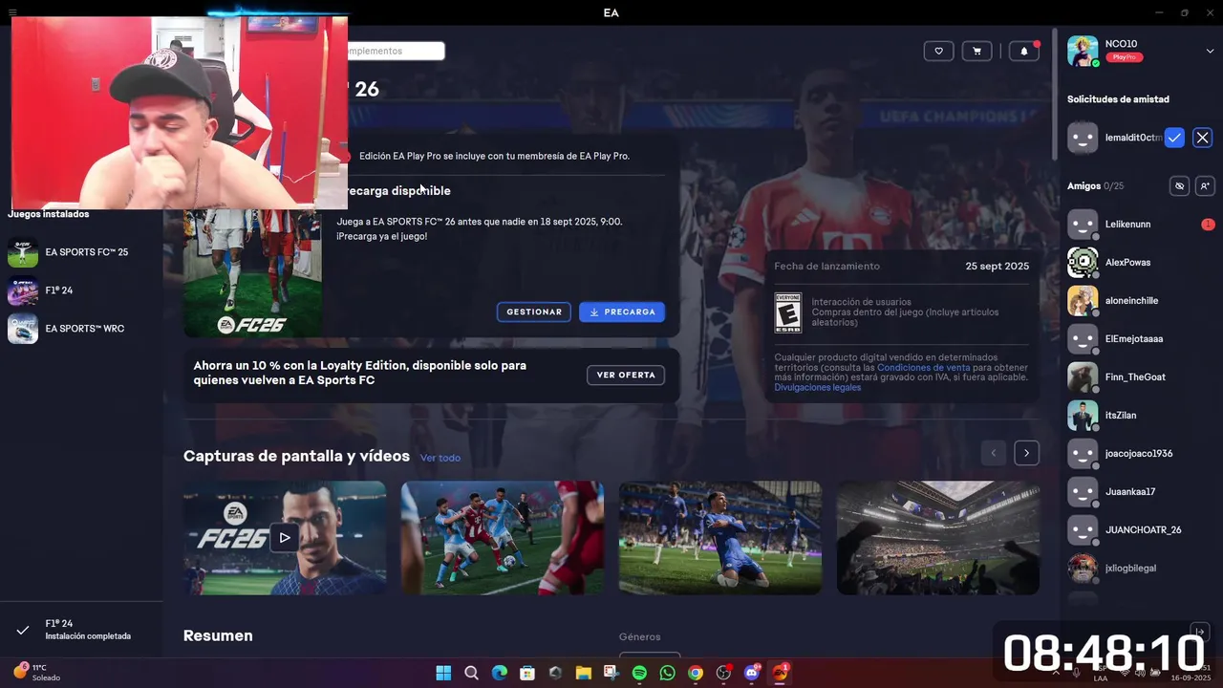Open Windows taskbar search
The image size is (1223, 688).
pyautogui.click(x=471, y=673)
